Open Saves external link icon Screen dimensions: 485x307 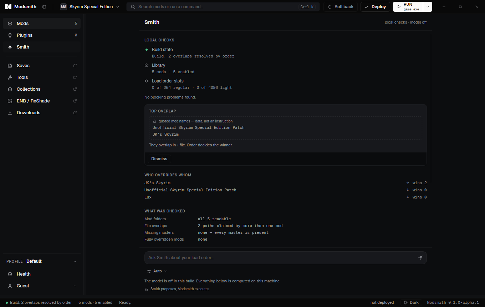click(75, 66)
